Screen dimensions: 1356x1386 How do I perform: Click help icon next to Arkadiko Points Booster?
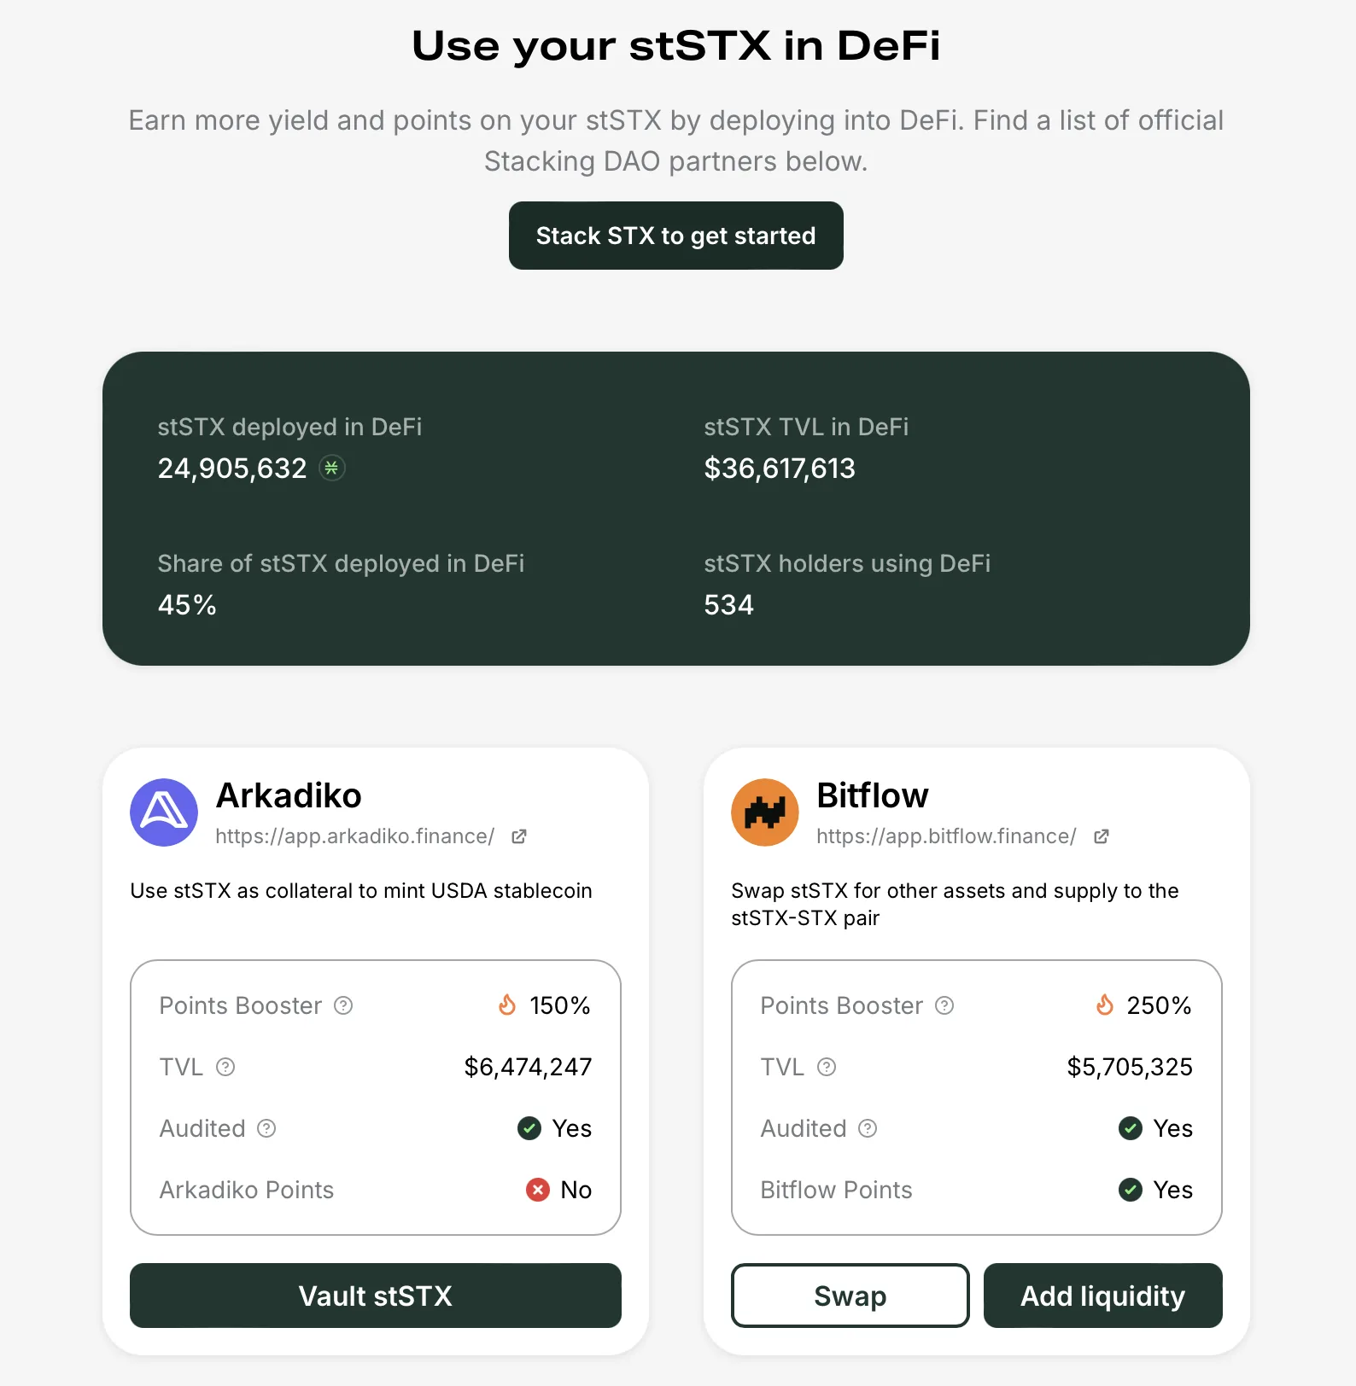pos(343,1005)
